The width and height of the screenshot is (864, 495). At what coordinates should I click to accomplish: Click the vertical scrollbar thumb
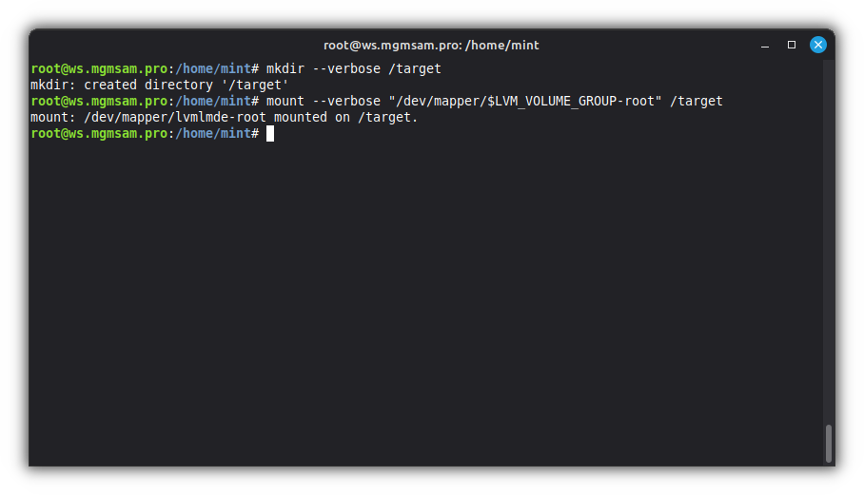tap(829, 443)
